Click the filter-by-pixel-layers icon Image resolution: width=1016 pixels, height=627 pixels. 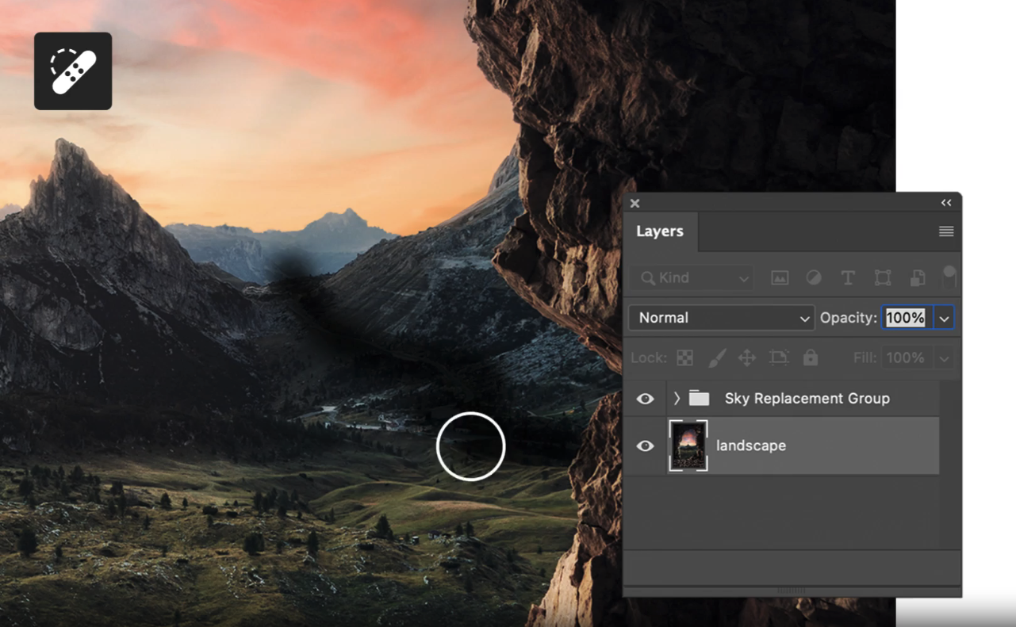(x=781, y=277)
